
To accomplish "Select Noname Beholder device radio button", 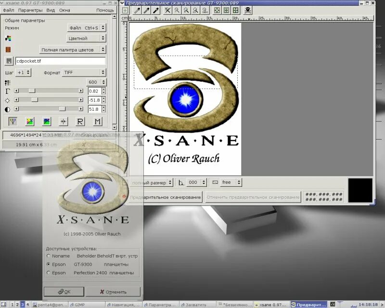I will coord(49,256).
